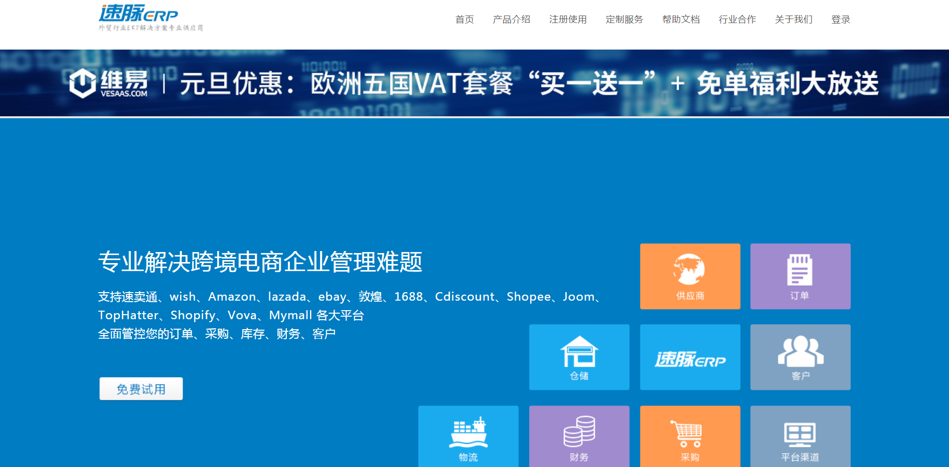This screenshot has height=467, width=949.
Task: Open 产品介绍 product introduction menu
Action: tap(511, 20)
